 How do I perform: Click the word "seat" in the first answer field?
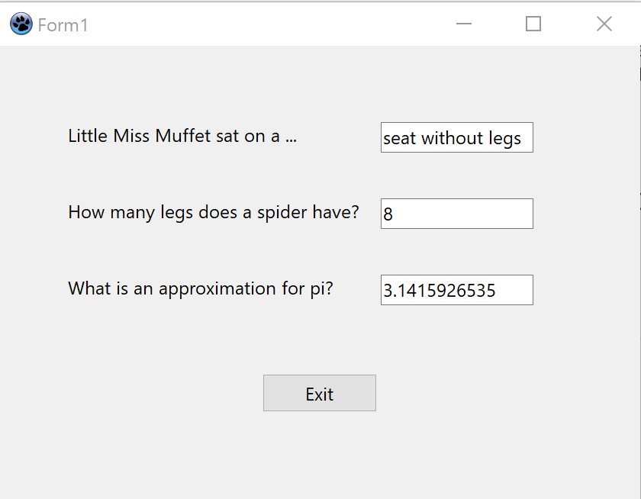tap(400, 138)
